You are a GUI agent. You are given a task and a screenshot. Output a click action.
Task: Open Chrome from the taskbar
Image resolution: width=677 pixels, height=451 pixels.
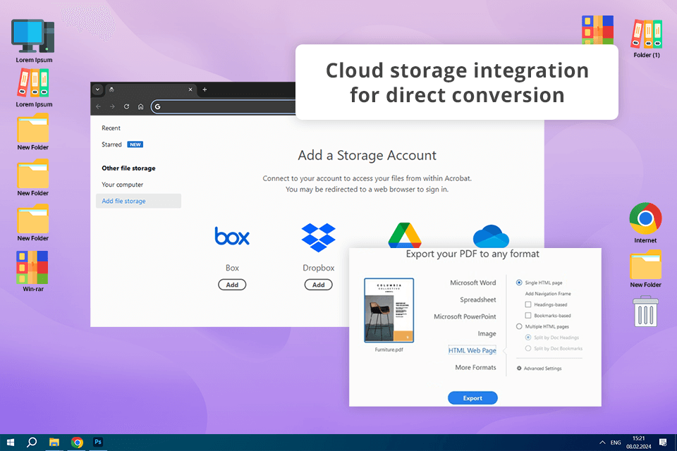[x=77, y=443]
